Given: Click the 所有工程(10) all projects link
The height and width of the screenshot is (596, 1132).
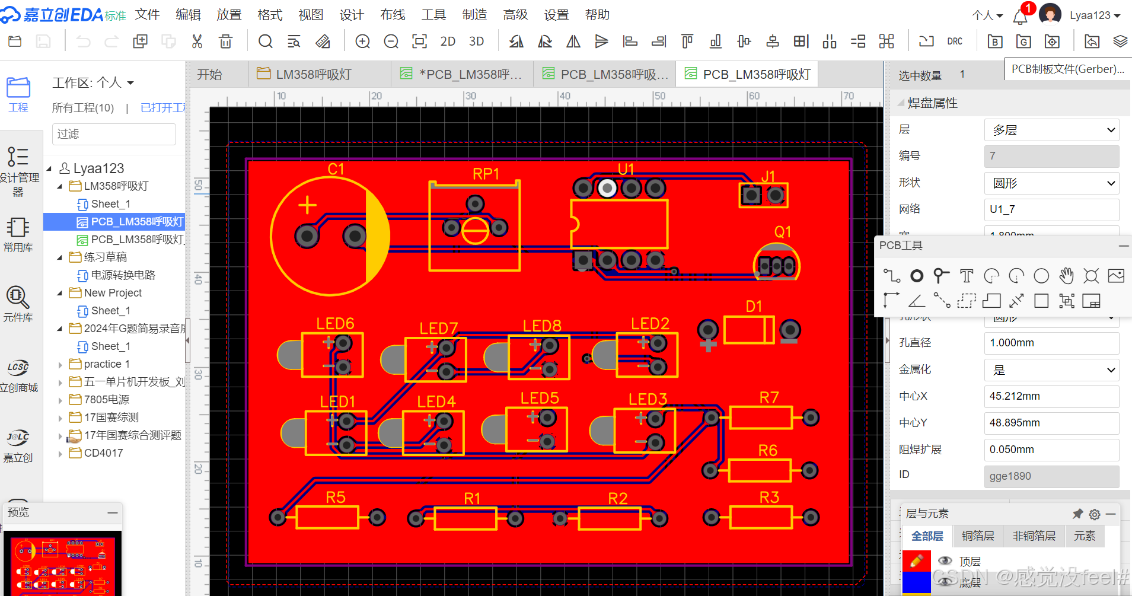Looking at the screenshot, I should click(83, 108).
